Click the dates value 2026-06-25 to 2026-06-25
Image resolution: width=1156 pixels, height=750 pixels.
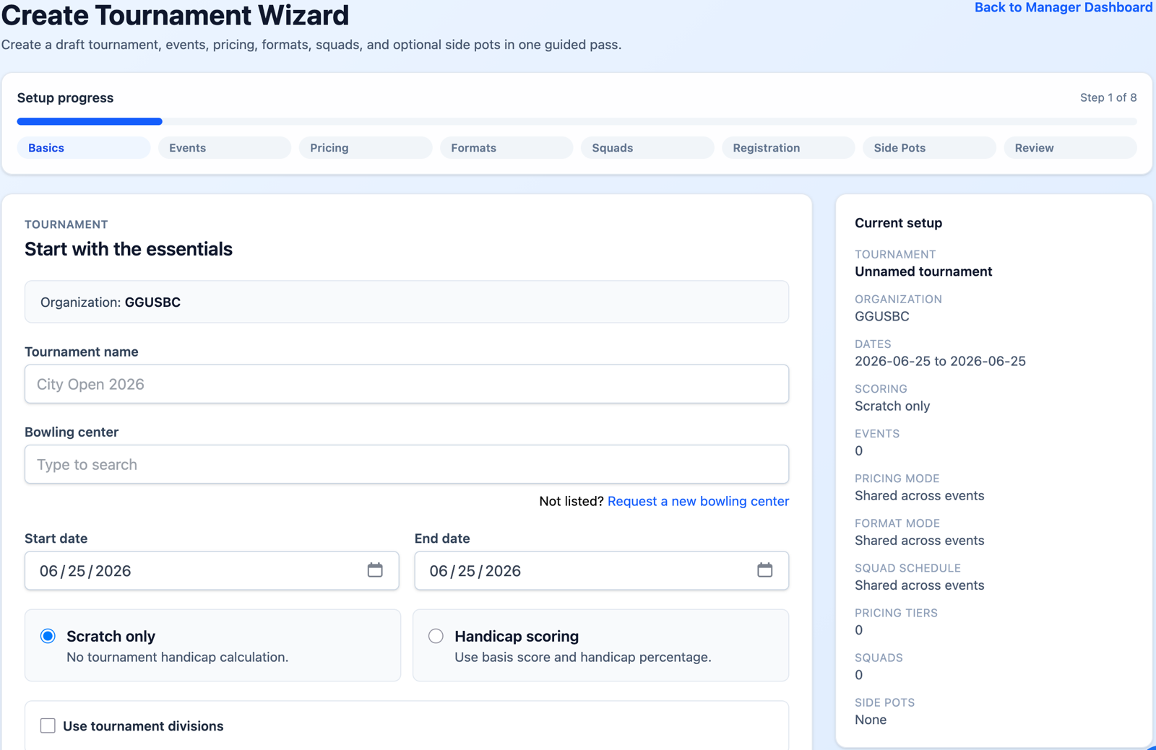tap(940, 361)
